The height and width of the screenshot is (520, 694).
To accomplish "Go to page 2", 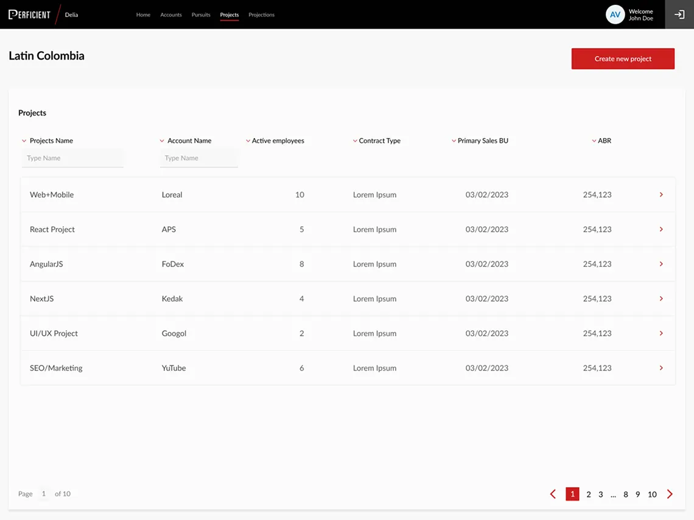I will pos(589,494).
